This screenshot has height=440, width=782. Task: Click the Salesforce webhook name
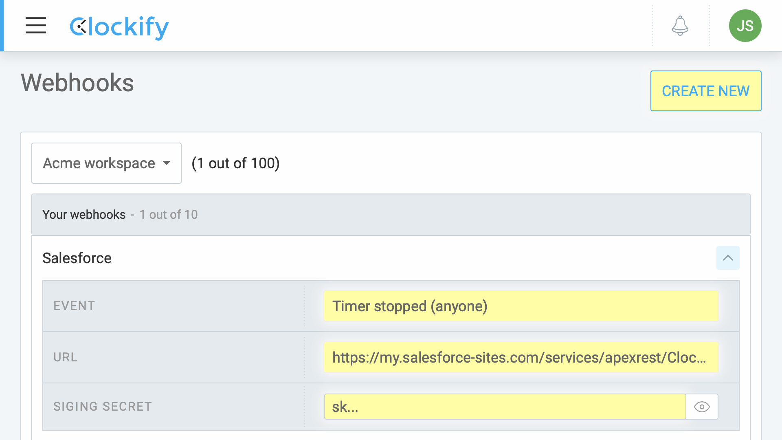coord(77,258)
